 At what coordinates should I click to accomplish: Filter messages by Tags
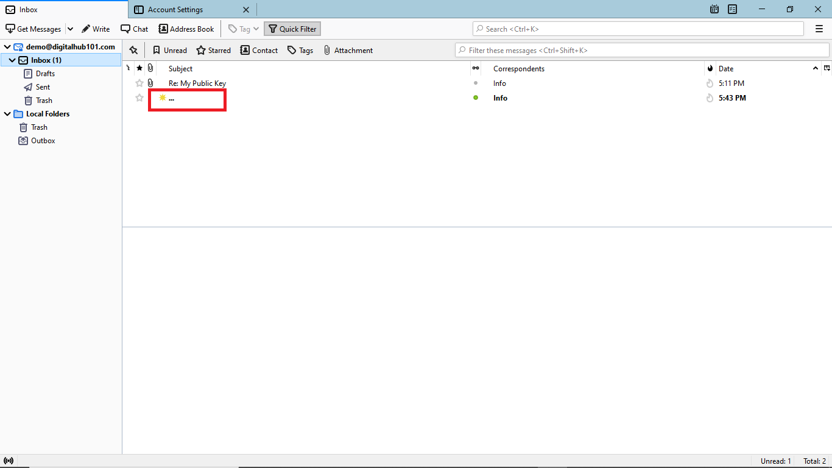point(300,50)
